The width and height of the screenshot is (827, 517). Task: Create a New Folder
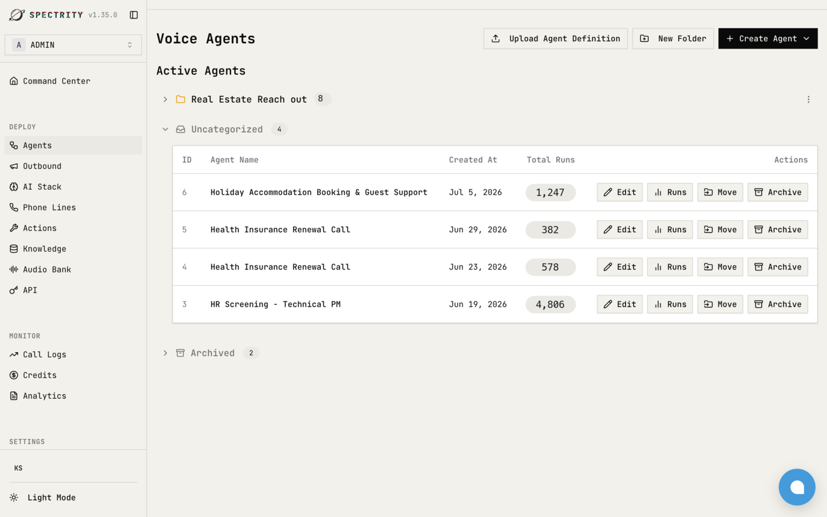coord(673,38)
